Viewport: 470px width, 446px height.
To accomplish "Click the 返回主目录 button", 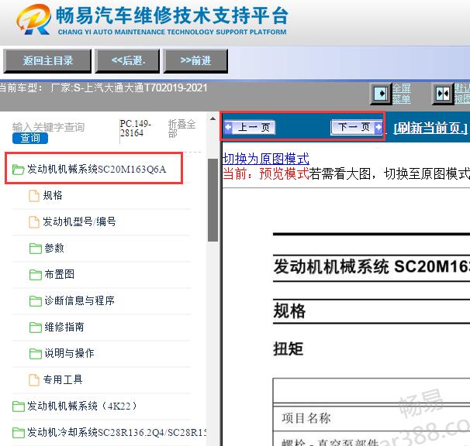I will [47, 61].
